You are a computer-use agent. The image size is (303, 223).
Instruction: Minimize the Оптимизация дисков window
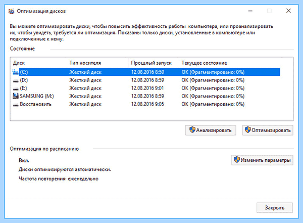(x=250, y=11)
